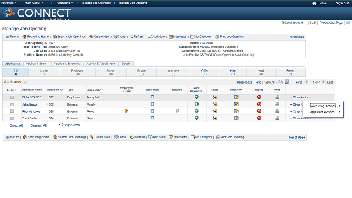Print ISHA BEAZER's application

(277, 97)
